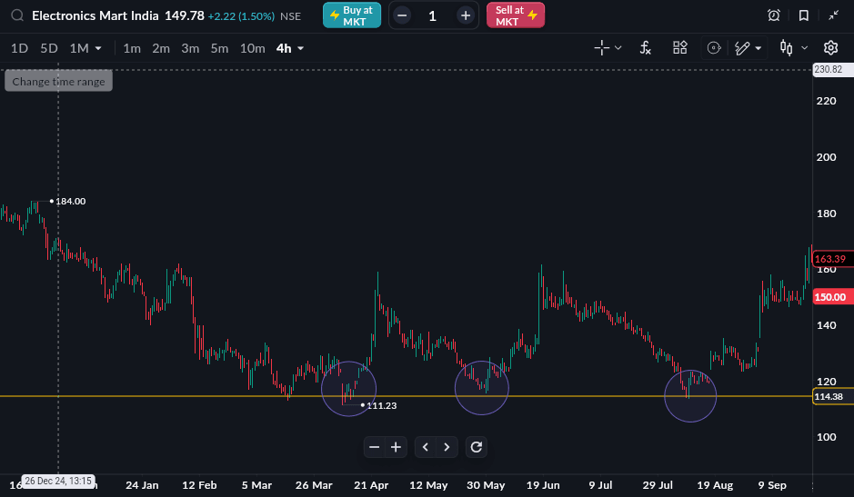Viewport: 854px width, 497px height.
Task: Click the 111.23 low marker label
Action: [x=381, y=405]
